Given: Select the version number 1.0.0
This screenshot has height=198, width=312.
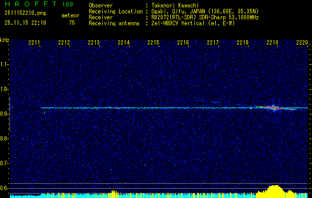Looking at the screenshot, I should click(67, 4).
